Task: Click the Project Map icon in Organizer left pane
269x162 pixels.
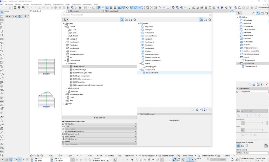Action: [122, 20]
